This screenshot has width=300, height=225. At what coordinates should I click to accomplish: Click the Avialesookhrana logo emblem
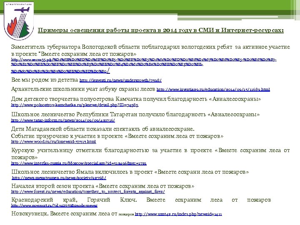pyautogui.click(x=19, y=21)
